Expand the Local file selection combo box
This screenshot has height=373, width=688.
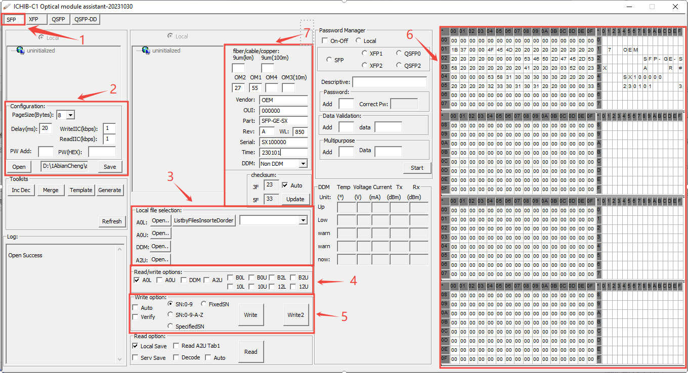coord(304,220)
